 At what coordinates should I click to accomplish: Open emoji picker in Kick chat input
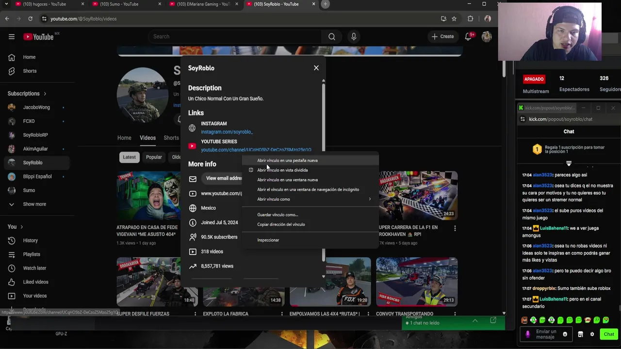(565, 334)
